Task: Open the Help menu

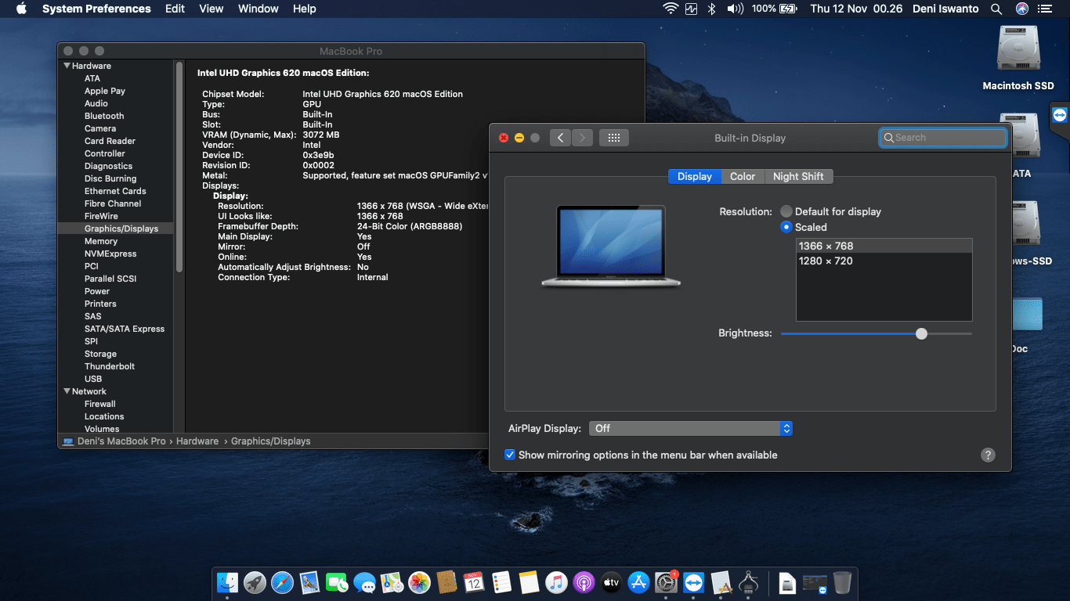Action: 305,9
